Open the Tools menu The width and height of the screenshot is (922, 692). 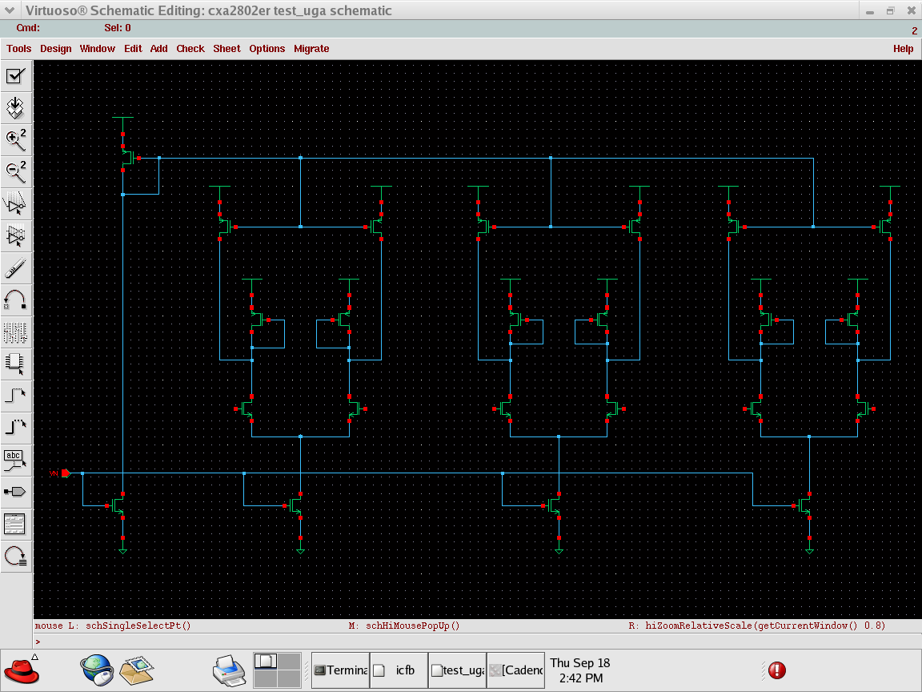click(19, 49)
